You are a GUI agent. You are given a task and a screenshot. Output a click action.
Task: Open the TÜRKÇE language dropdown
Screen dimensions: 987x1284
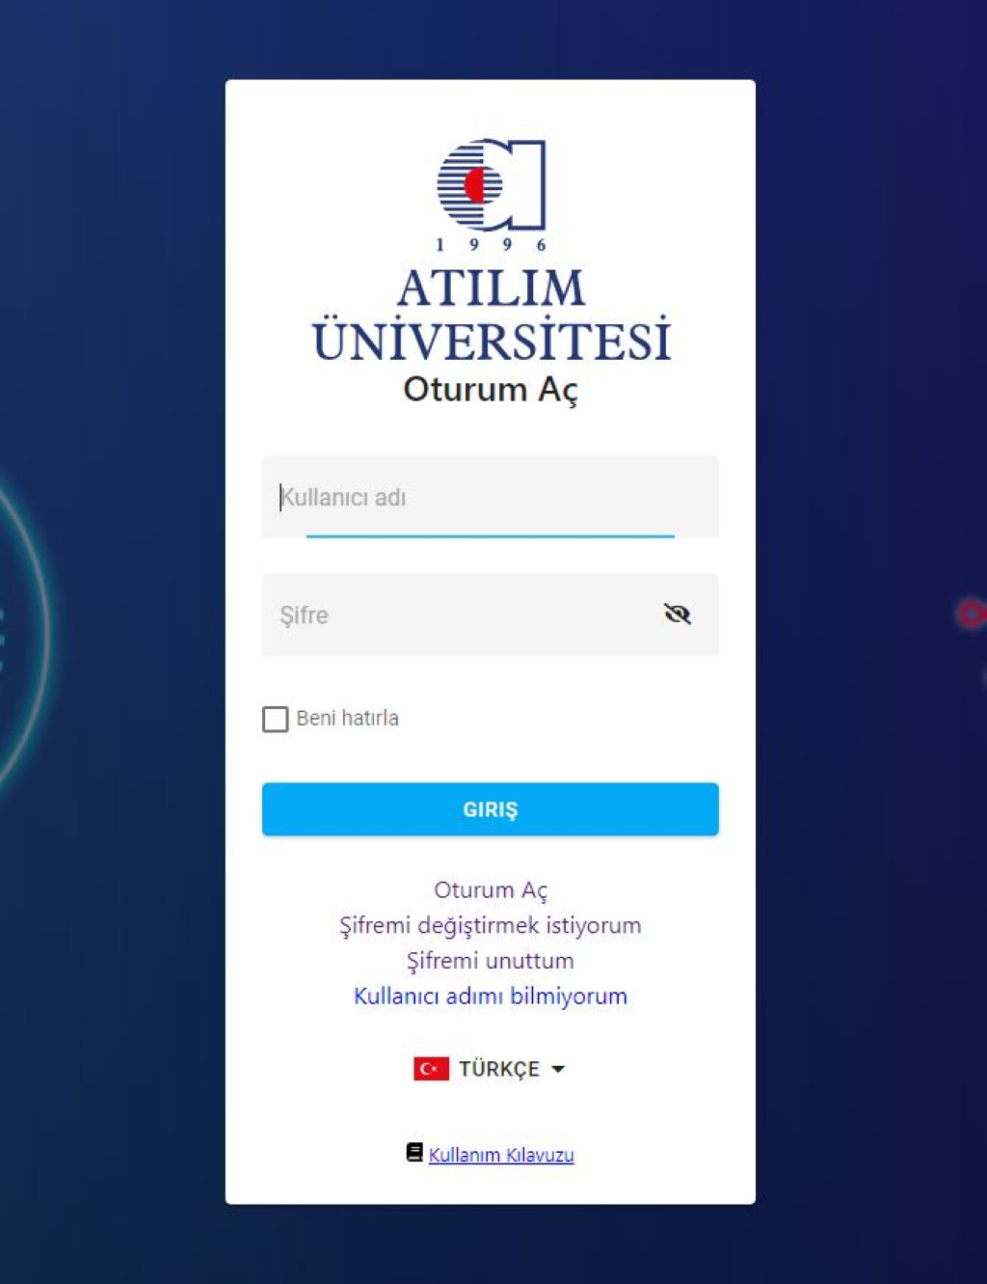[490, 1069]
